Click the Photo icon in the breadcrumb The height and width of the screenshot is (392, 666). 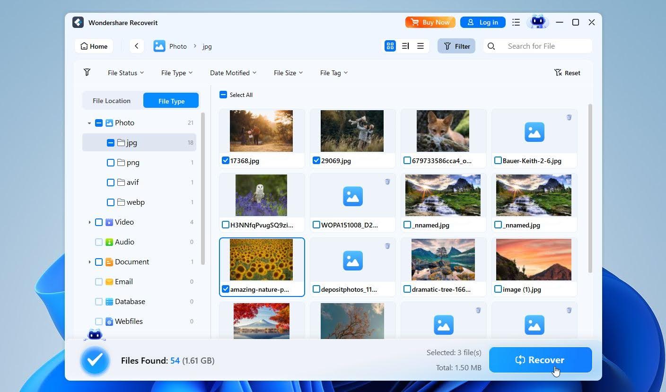pos(159,46)
